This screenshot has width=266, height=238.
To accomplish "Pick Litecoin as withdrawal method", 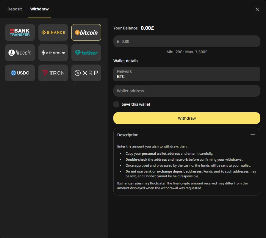I will point(20,53).
